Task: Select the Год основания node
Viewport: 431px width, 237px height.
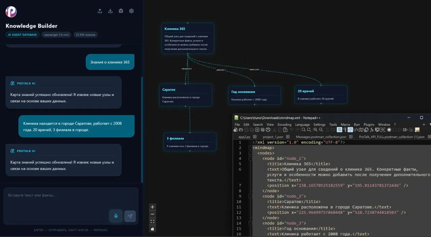Action: tap(254, 95)
